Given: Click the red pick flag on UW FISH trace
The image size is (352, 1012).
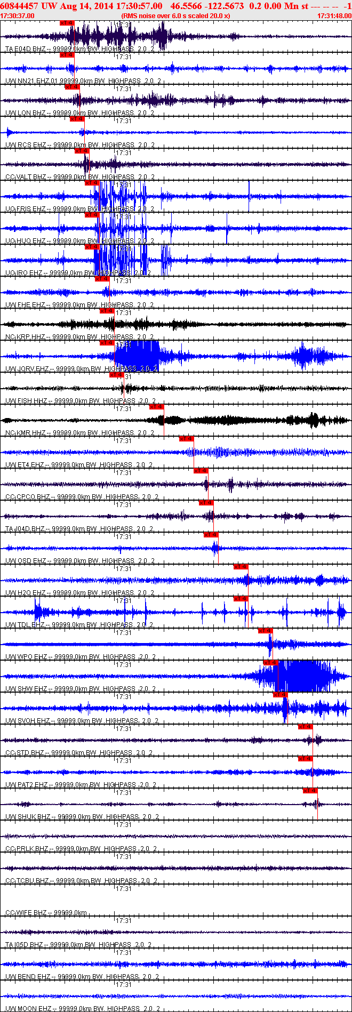Looking at the screenshot, I should (116, 375).
